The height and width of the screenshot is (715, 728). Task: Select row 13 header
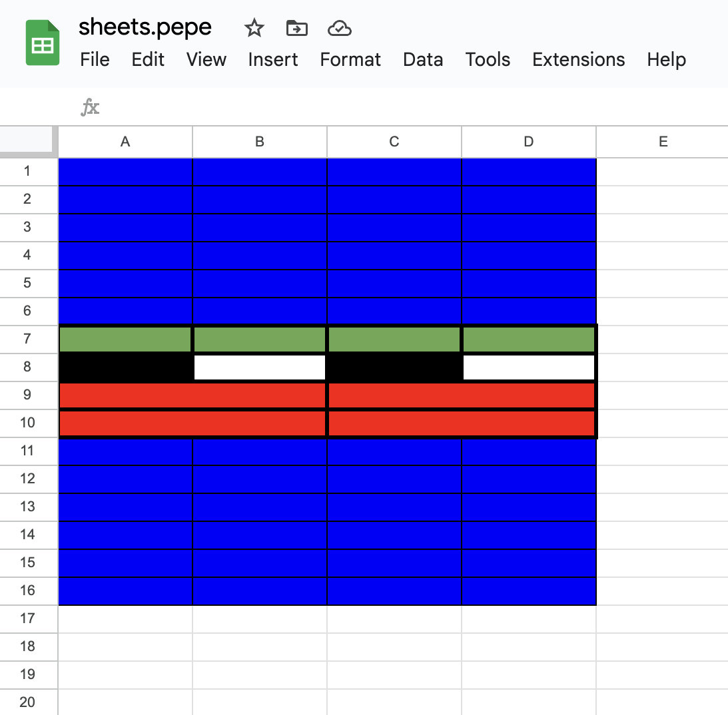pyautogui.click(x=29, y=507)
